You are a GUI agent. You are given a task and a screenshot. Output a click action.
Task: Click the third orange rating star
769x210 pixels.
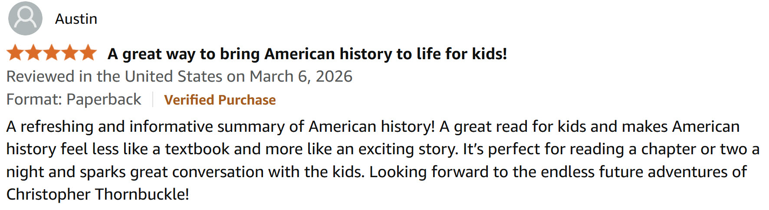click(52, 53)
